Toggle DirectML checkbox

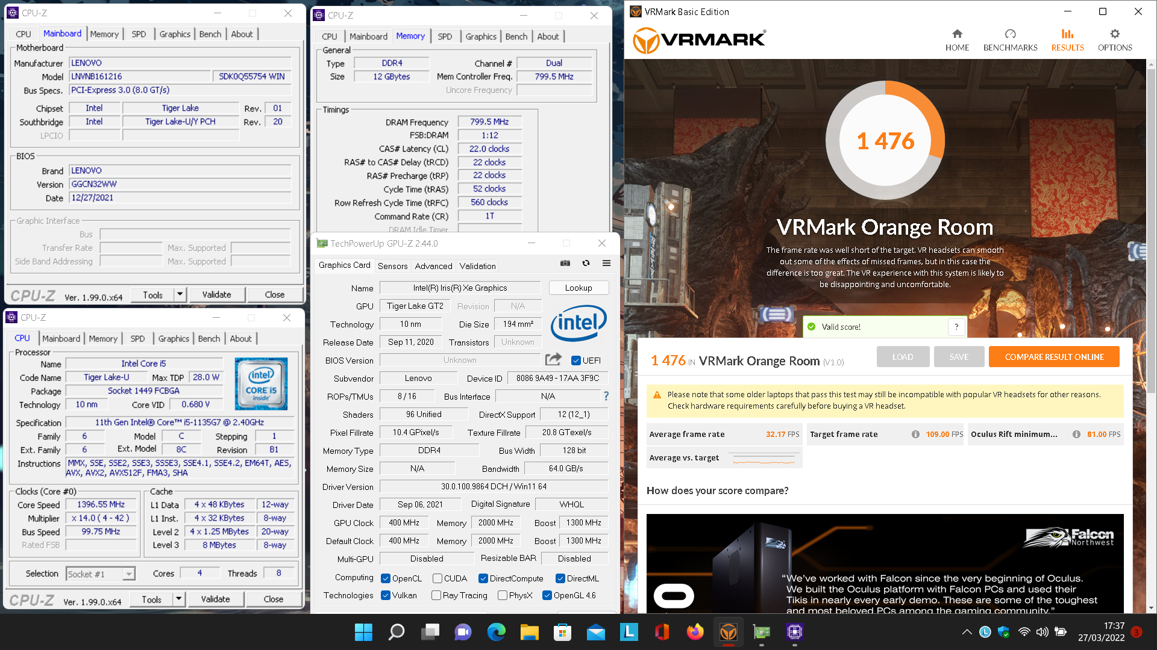point(560,578)
